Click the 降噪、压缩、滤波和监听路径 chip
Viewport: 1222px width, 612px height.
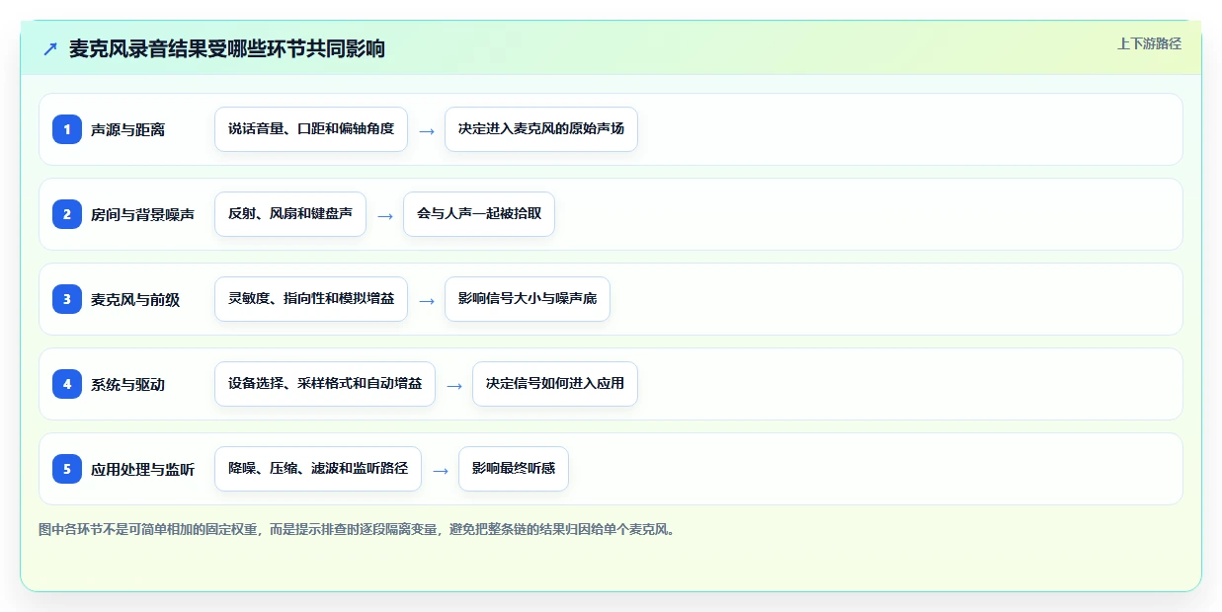coord(318,469)
